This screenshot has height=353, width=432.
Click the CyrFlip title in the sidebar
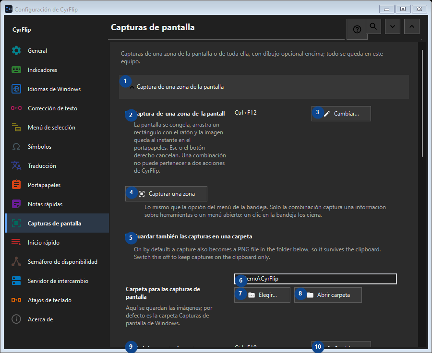pos(22,30)
